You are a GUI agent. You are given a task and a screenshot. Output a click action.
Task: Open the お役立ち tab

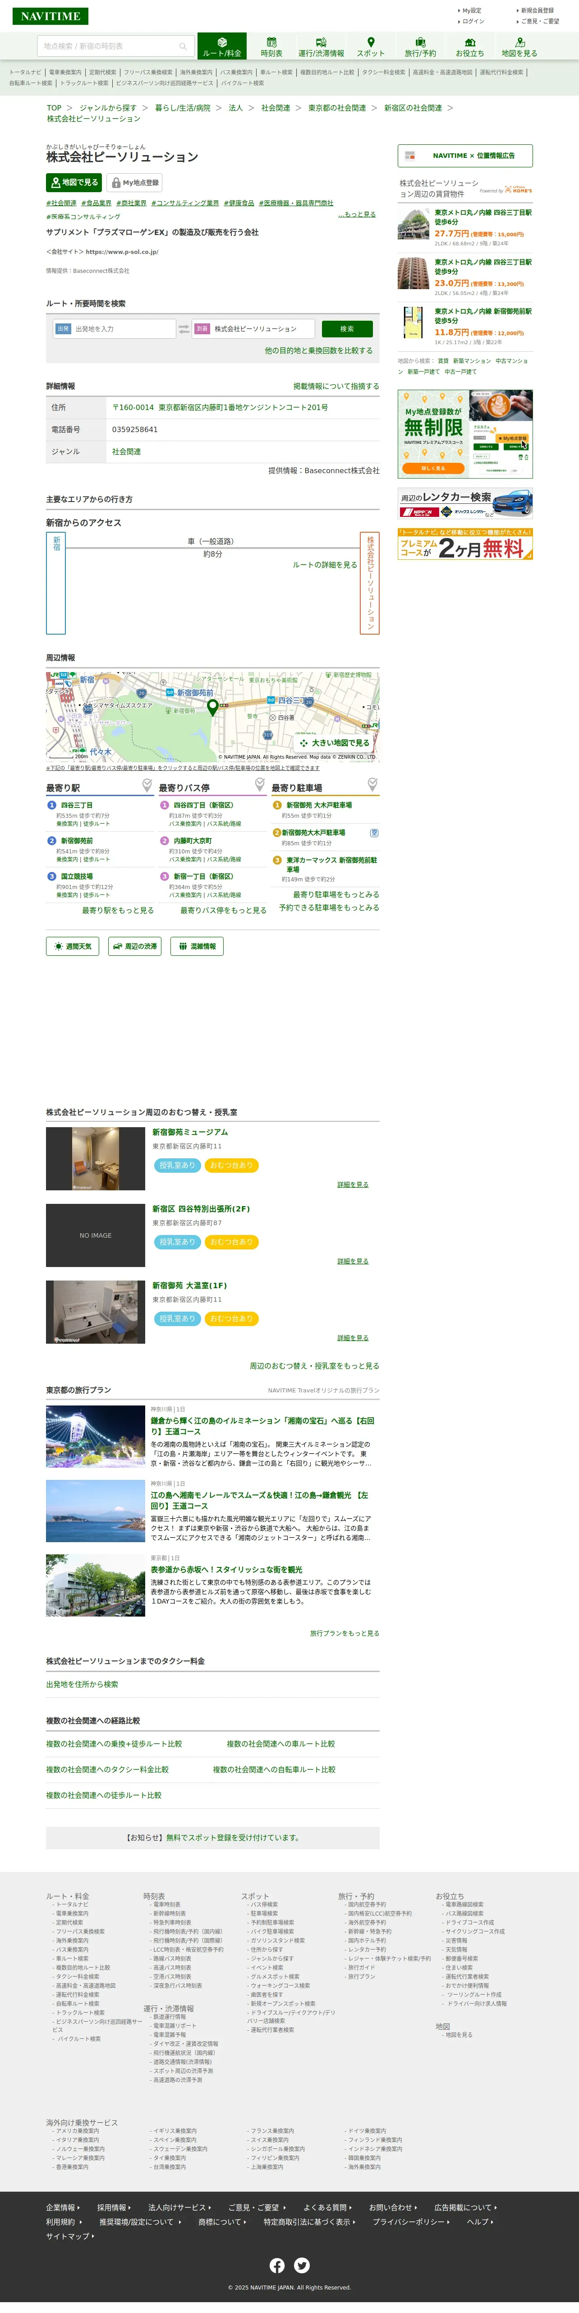pos(469,47)
